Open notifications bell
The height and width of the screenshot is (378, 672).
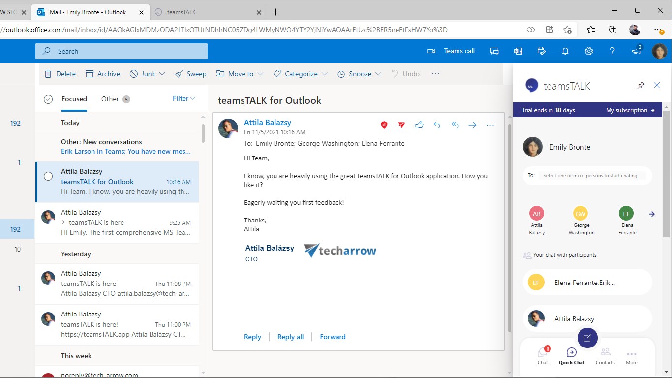[565, 51]
